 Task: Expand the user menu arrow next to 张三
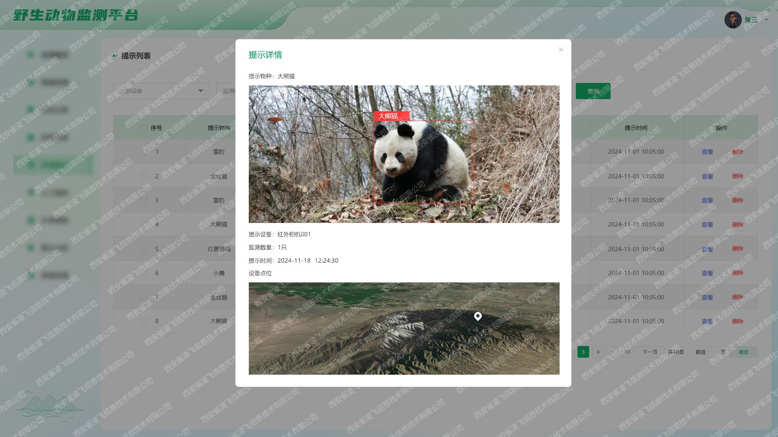(x=766, y=20)
